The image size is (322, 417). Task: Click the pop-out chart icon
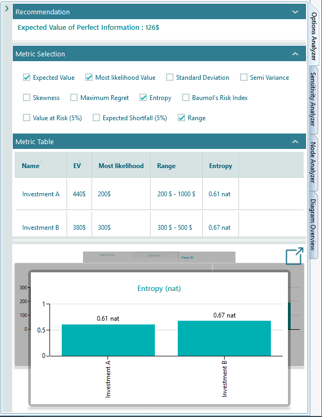pos(294,256)
